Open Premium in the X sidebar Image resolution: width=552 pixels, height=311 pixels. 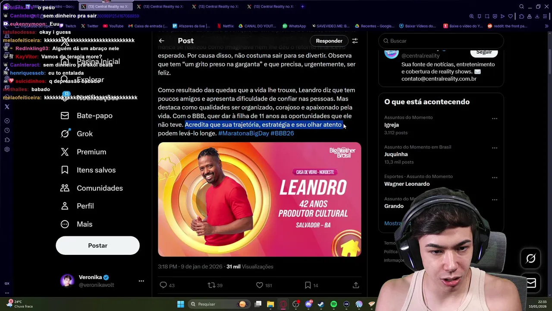pyautogui.click(x=83, y=152)
